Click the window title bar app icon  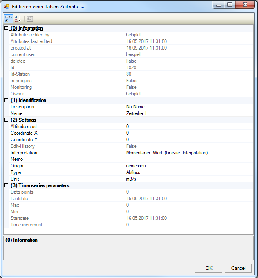[6, 6]
